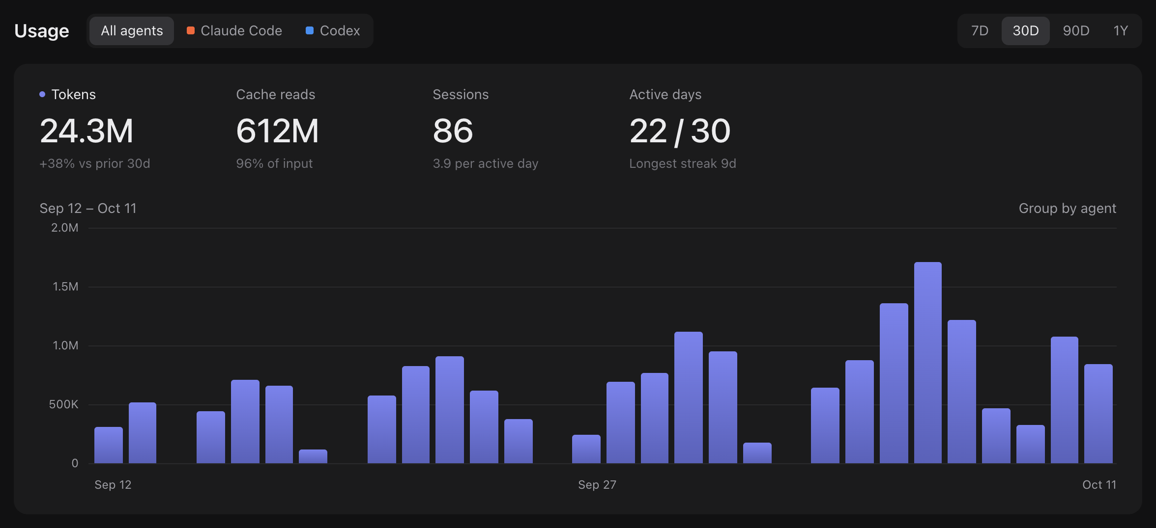Select the Cache reads metric
The height and width of the screenshot is (528, 1156).
coord(275,94)
